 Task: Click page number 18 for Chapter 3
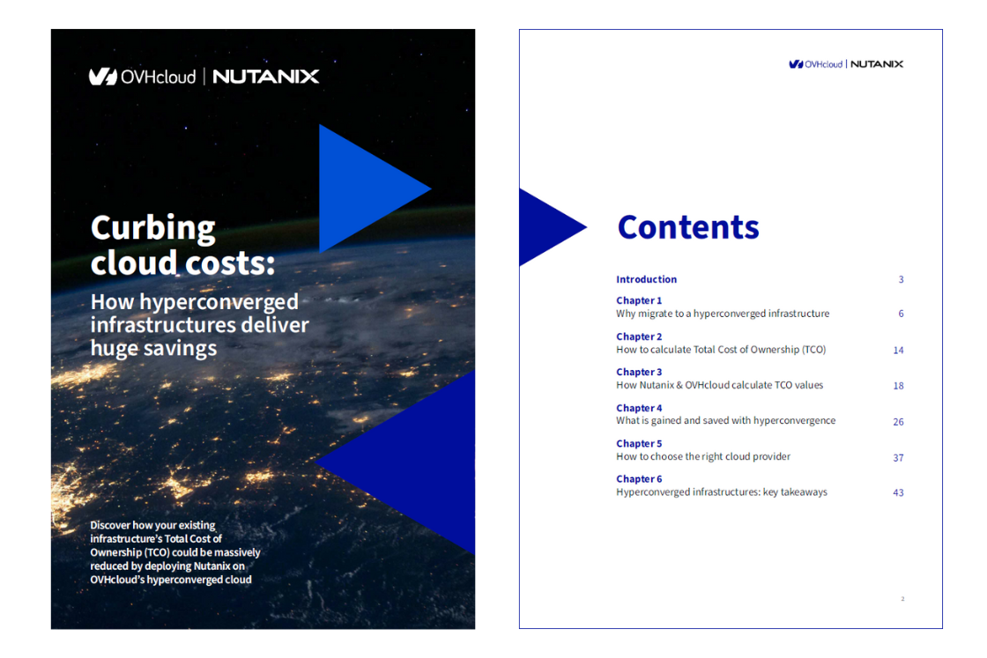click(898, 386)
